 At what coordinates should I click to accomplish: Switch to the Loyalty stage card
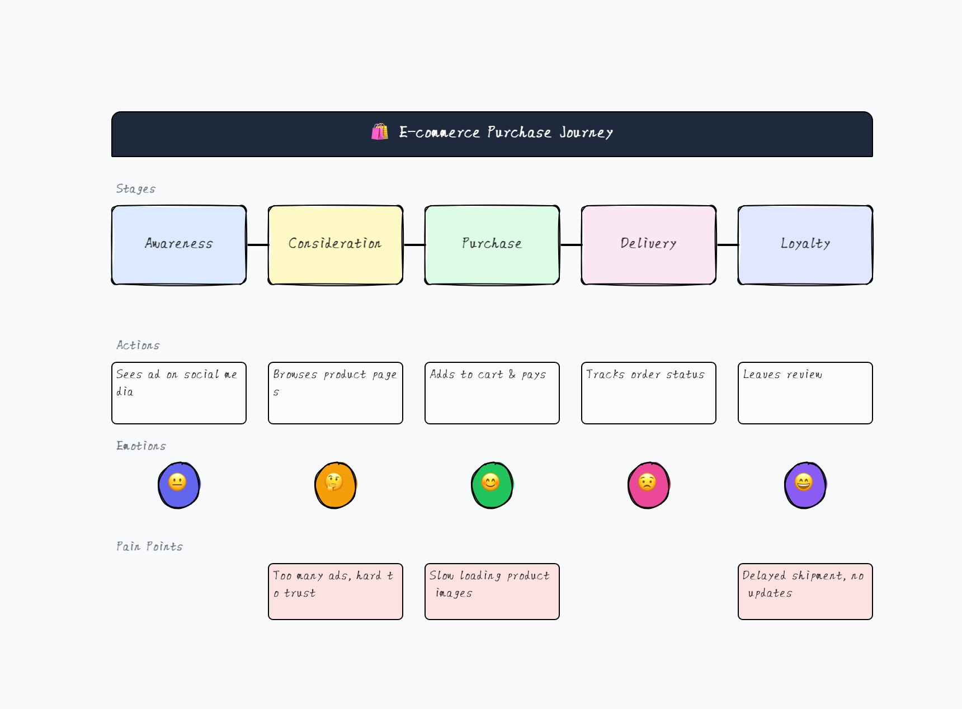click(x=805, y=244)
